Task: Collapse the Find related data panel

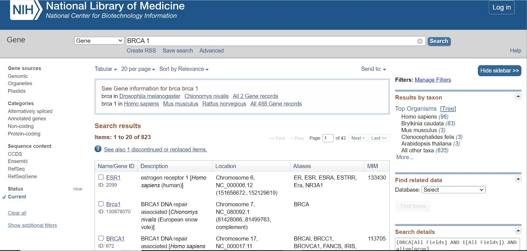Action: 518,179
